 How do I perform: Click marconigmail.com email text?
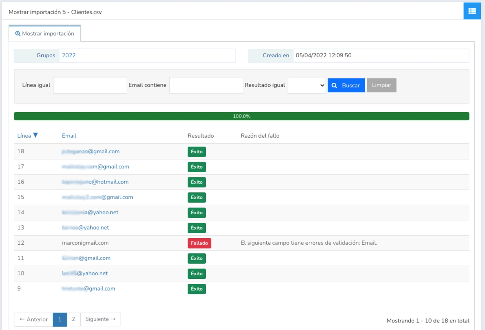pyautogui.click(x=85, y=243)
